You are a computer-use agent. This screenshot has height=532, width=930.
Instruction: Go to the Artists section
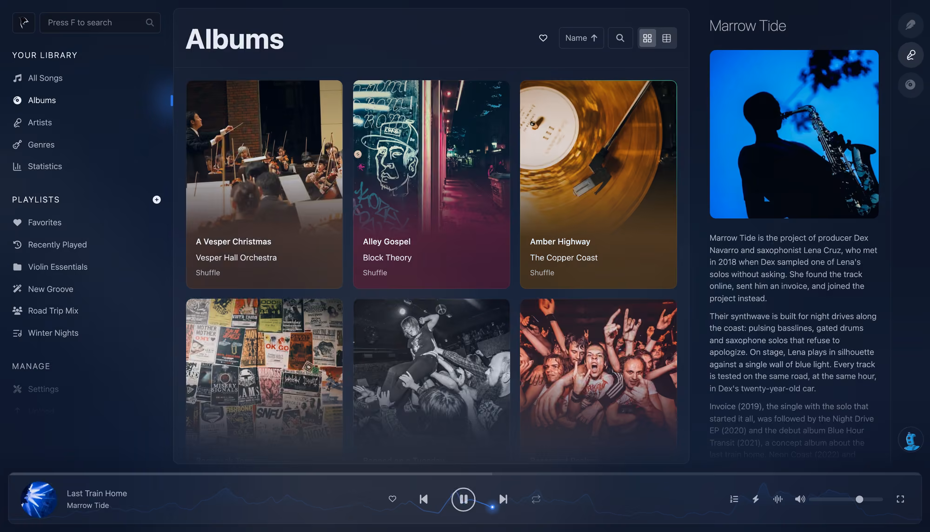pyautogui.click(x=40, y=123)
